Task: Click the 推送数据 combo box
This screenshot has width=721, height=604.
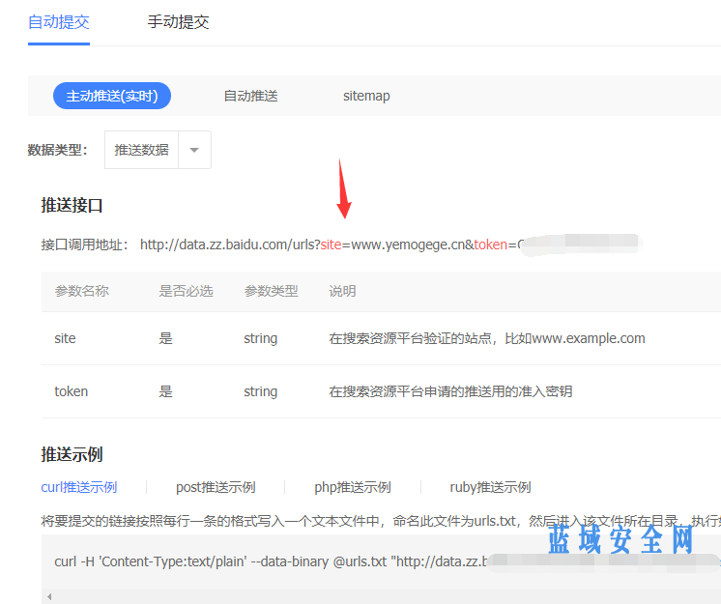Action: tap(141, 150)
